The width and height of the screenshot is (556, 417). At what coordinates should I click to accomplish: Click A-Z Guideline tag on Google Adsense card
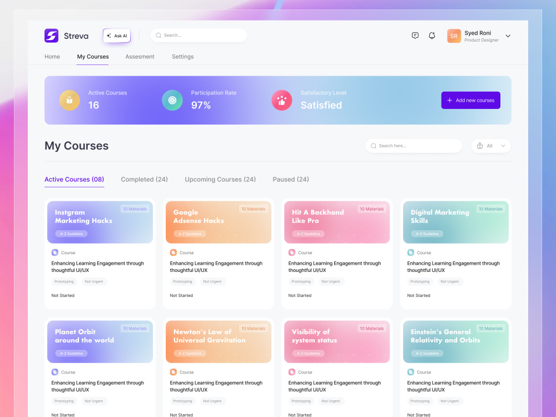pos(190,234)
